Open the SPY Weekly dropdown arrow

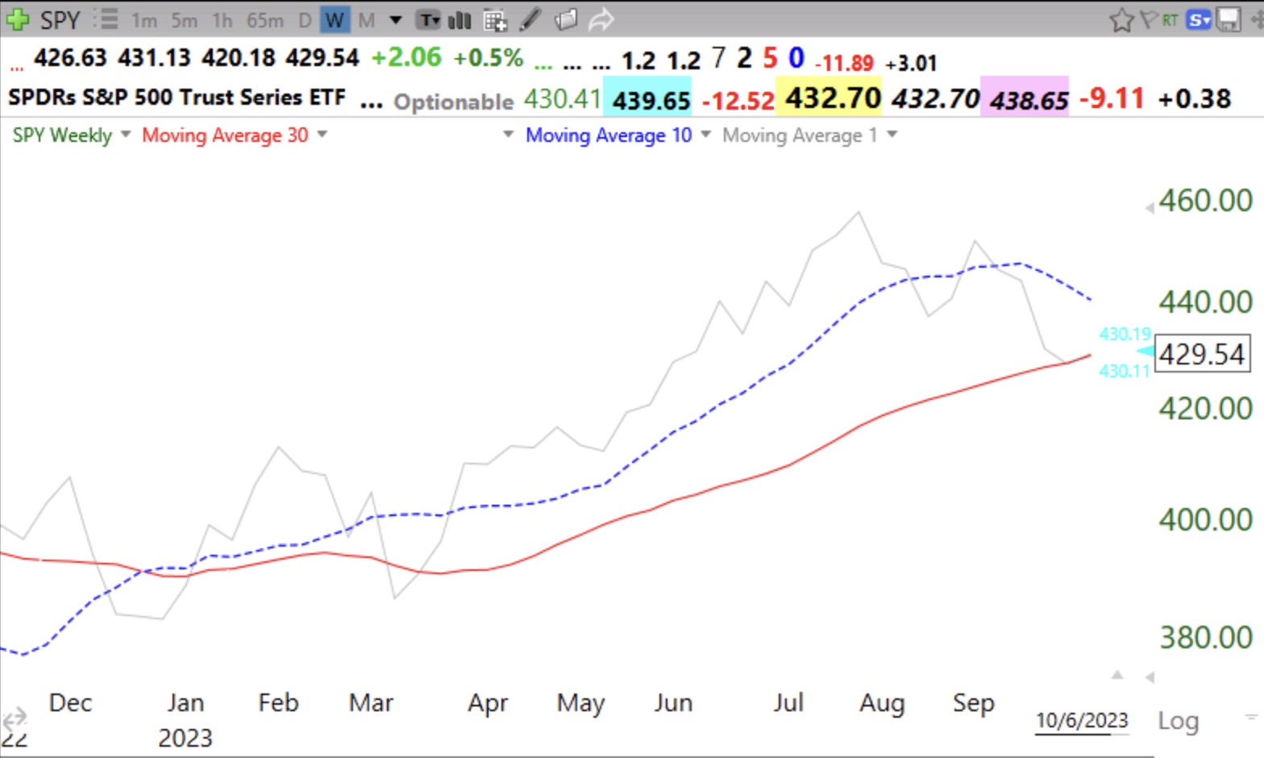(126, 135)
